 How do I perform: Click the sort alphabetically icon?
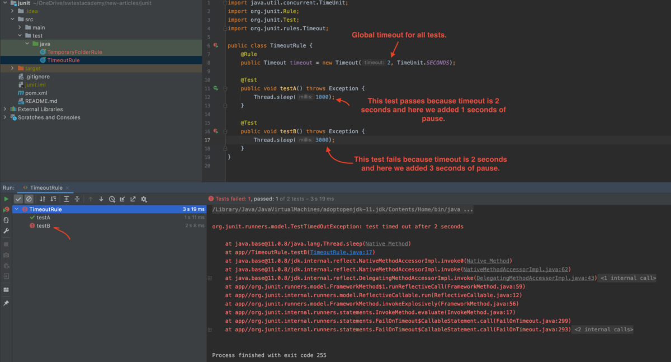[40, 199]
